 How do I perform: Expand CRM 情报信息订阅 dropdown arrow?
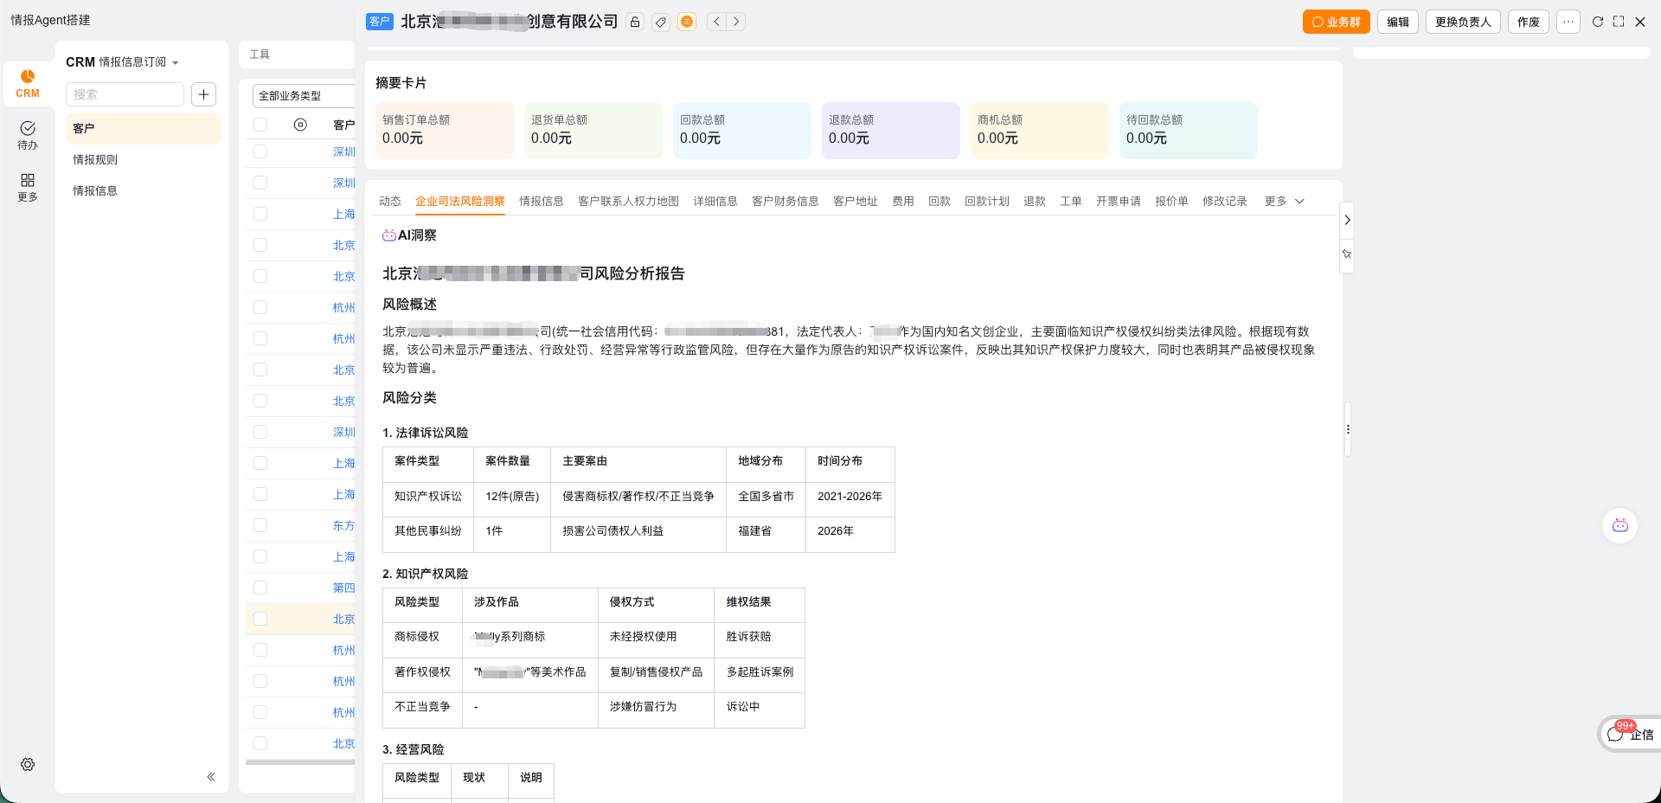coord(176,62)
